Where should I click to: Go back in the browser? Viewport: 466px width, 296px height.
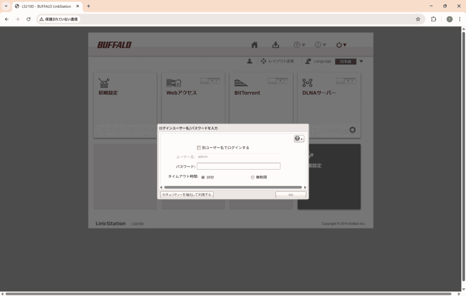[x=7, y=19]
